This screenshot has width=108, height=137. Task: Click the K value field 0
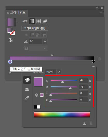coord(84,100)
